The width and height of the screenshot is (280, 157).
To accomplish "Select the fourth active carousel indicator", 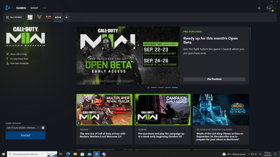I will pos(175,87).
